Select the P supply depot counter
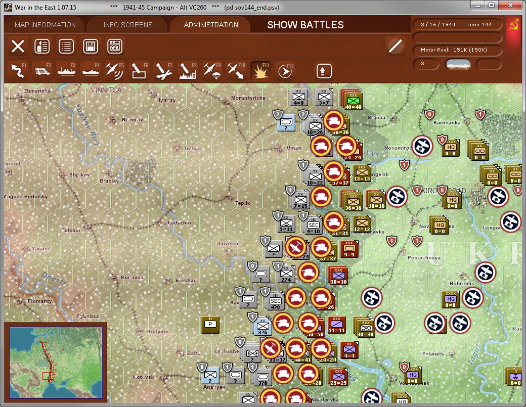This screenshot has width=526, height=407. click(210, 324)
